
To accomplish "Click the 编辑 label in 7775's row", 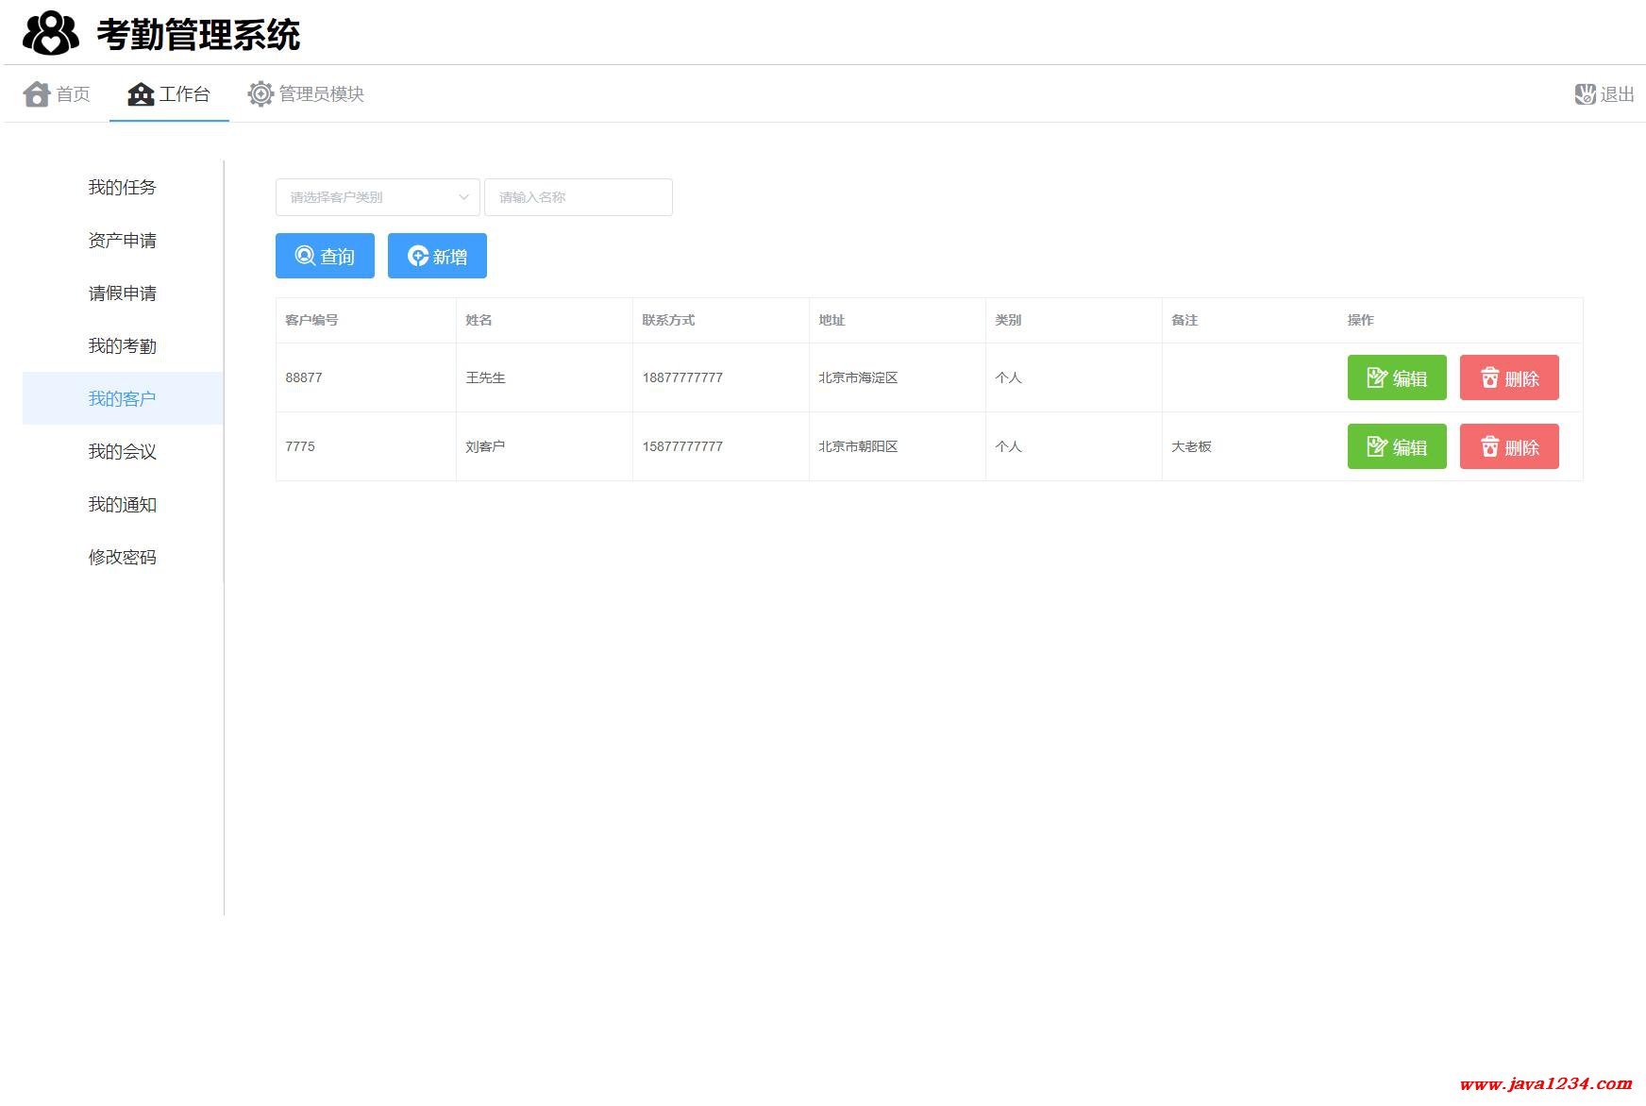I will [x=1410, y=447].
